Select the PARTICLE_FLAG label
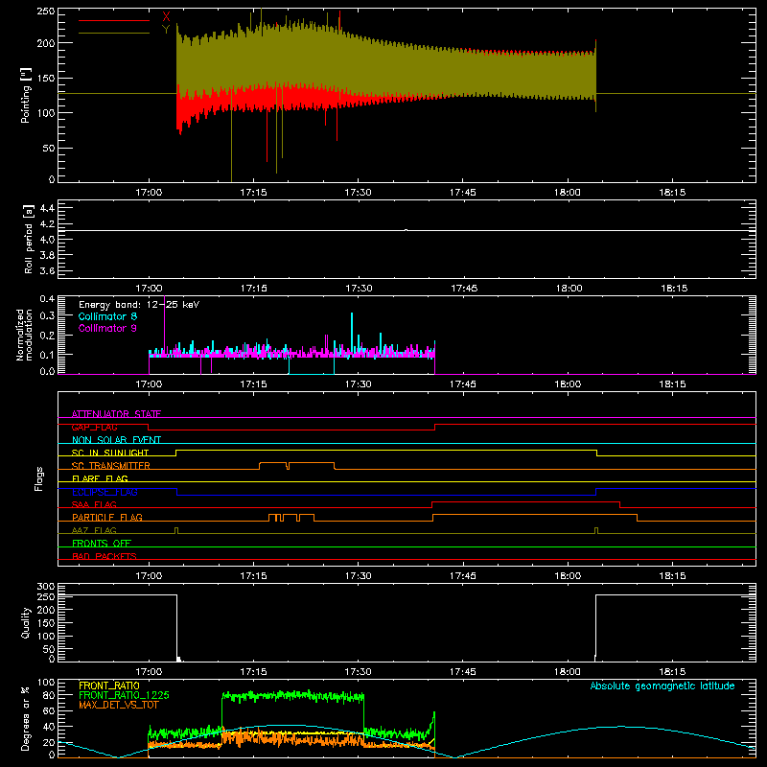 click(107, 517)
